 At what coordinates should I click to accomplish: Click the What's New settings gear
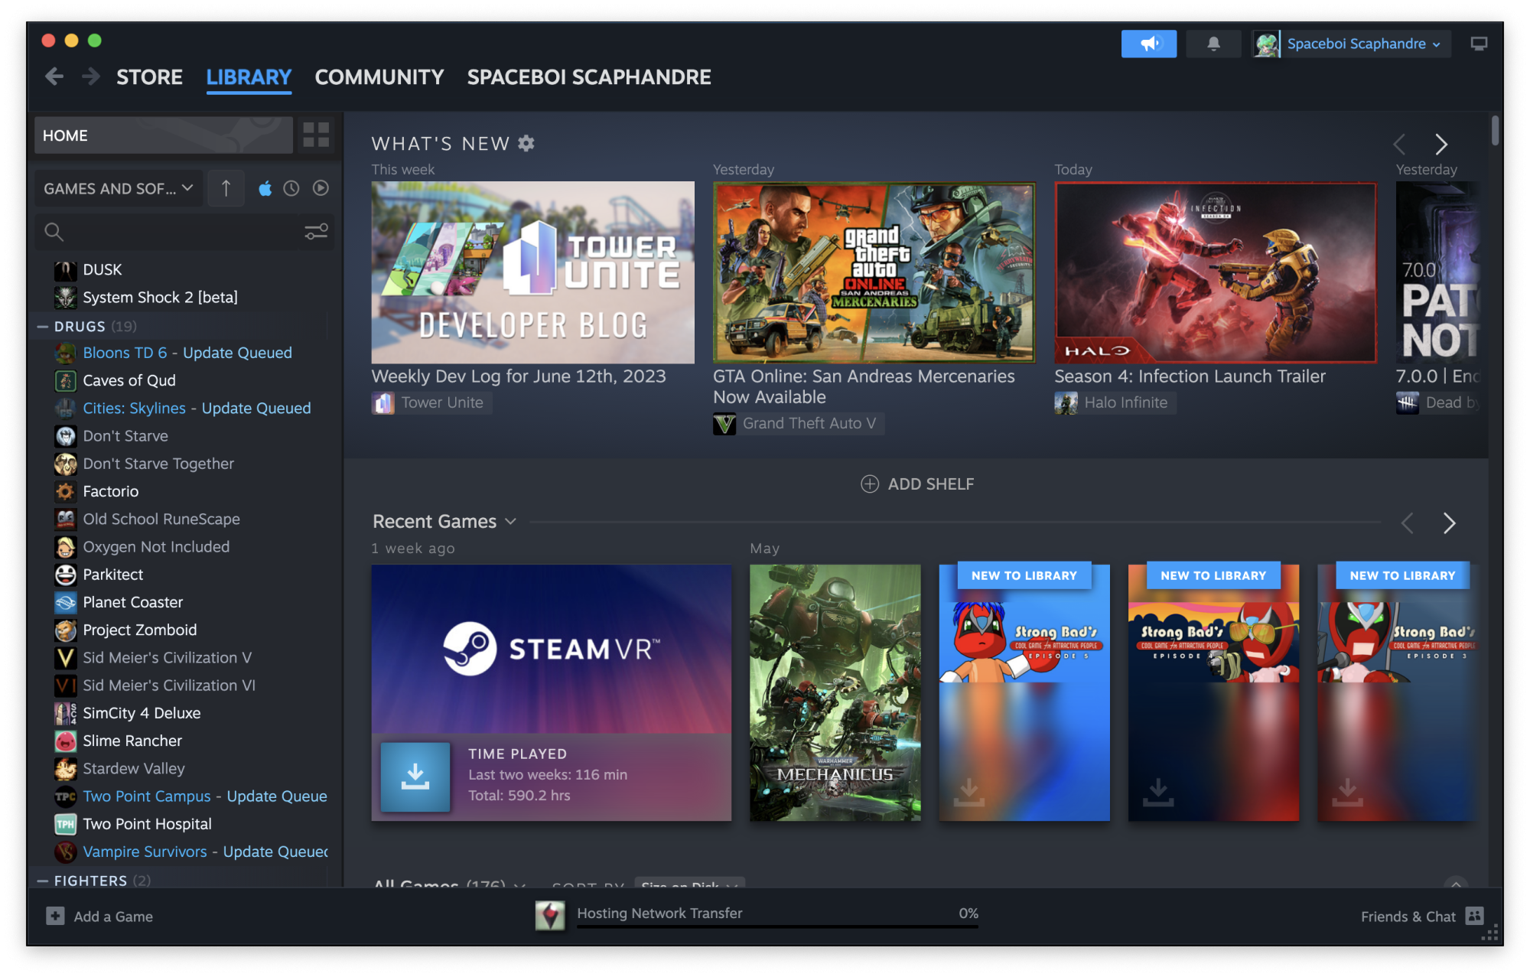tap(526, 143)
